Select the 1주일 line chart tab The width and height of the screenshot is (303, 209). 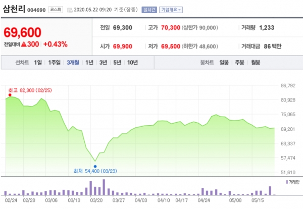(55, 63)
